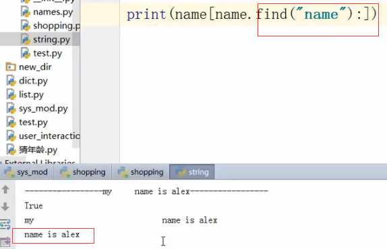Open the user_interaction file in project tree
Screen dimensions: 387x249
point(49,136)
